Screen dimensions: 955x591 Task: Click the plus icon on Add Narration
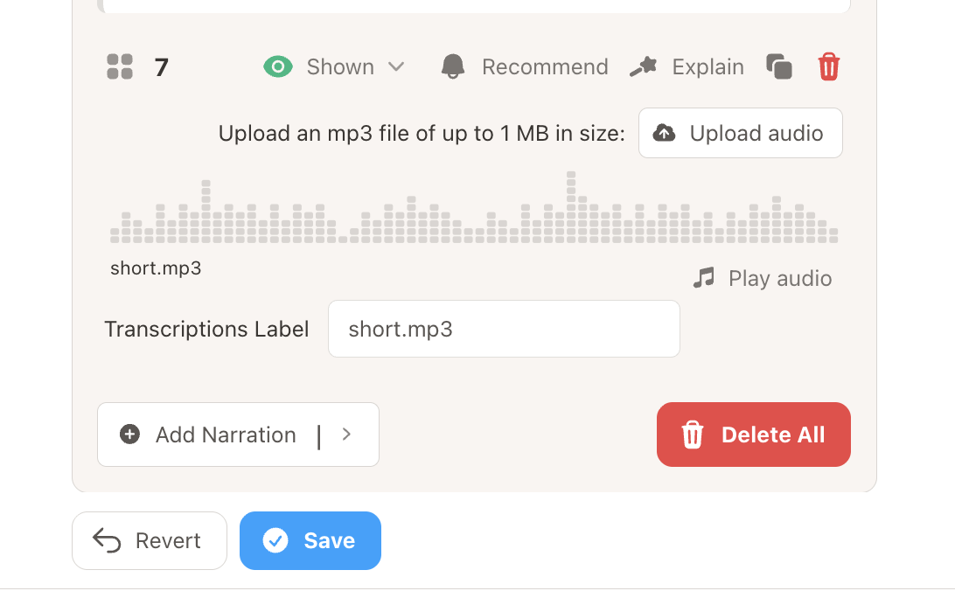click(x=129, y=434)
